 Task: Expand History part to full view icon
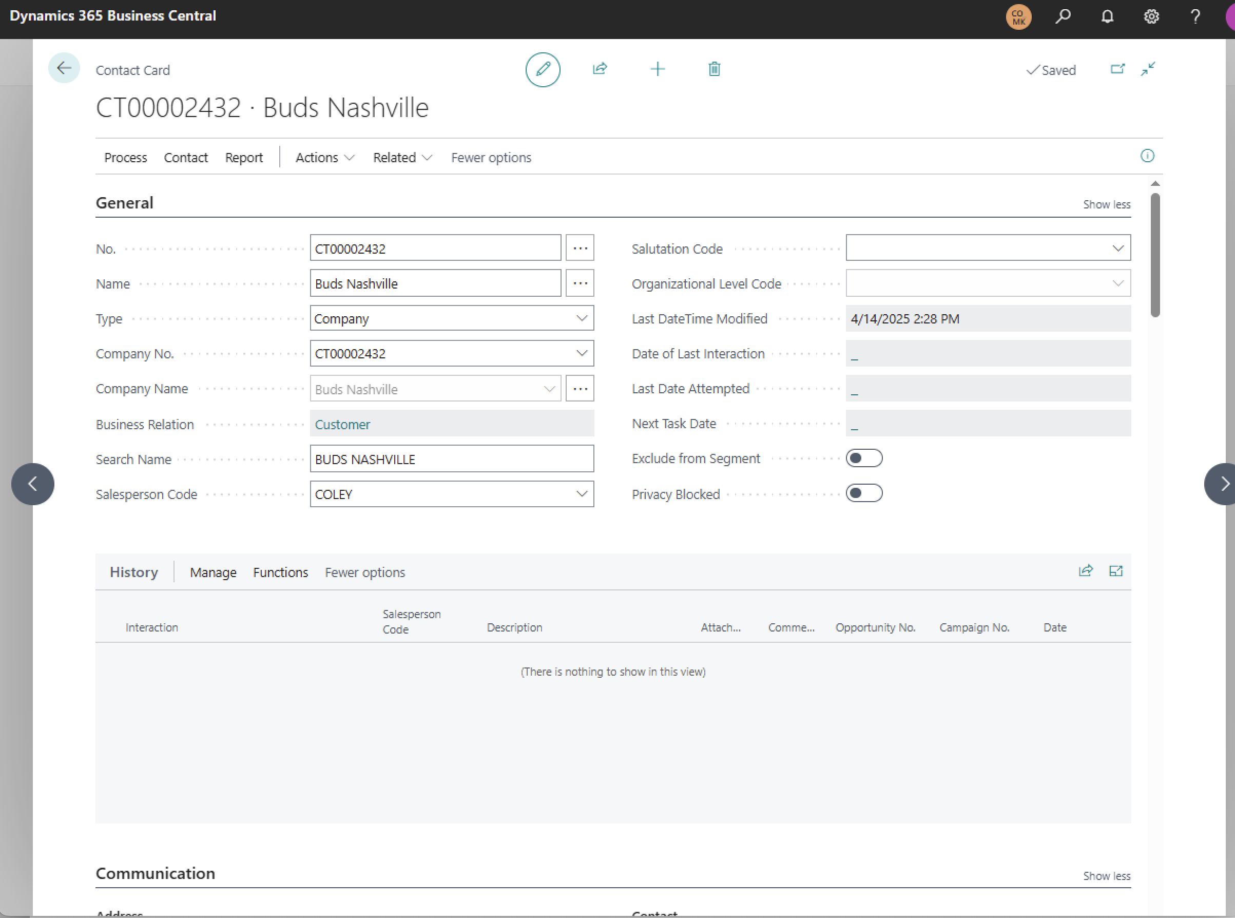[1115, 571]
